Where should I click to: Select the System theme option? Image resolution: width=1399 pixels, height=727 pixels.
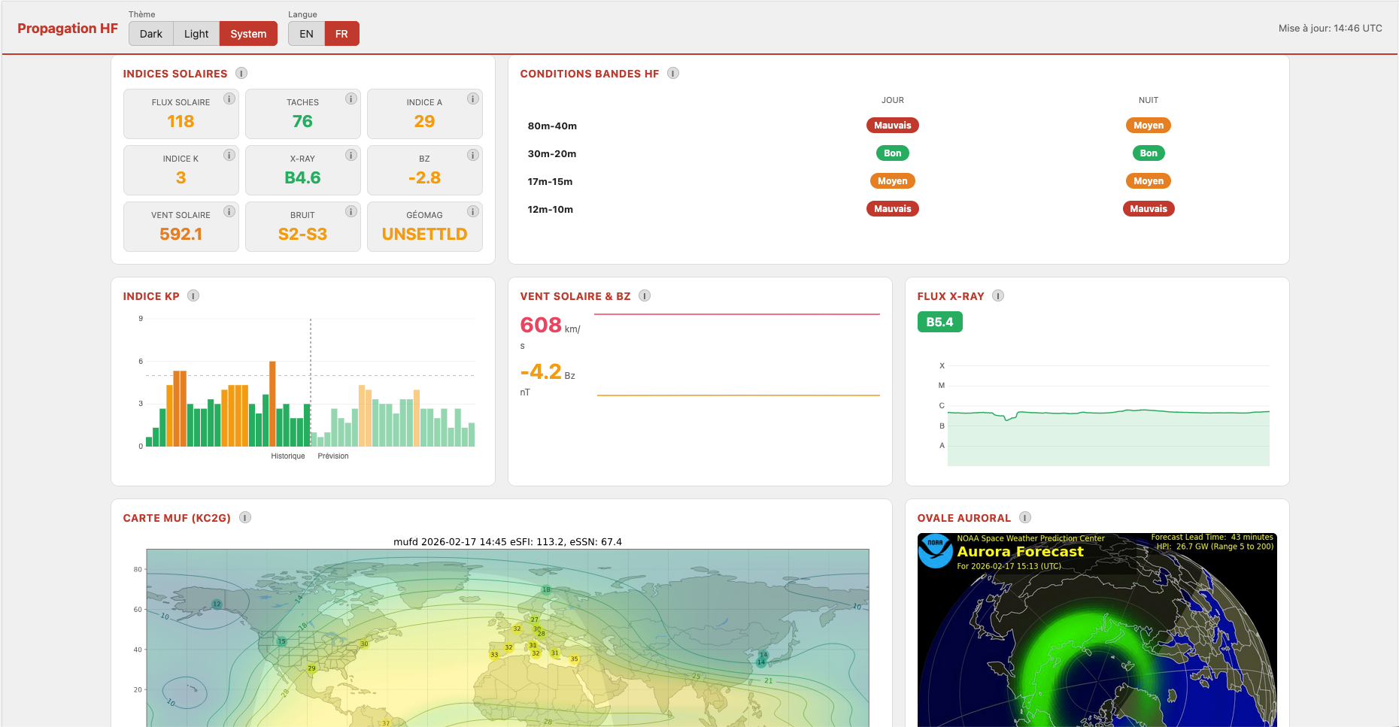click(x=248, y=34)
